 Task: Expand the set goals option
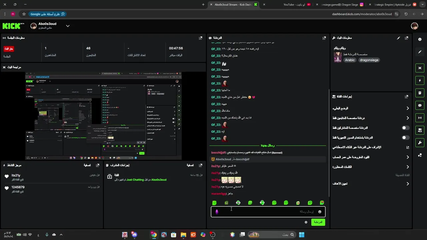tap(370, 184)
